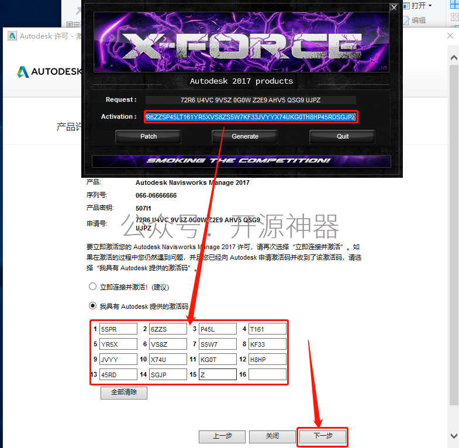Click activation field 7 containing S5W7
Screen dimensions: 459x448
point(218,344)
